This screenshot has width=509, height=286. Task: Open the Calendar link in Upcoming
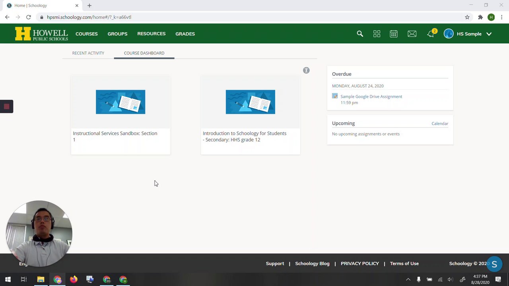point(440,124)
